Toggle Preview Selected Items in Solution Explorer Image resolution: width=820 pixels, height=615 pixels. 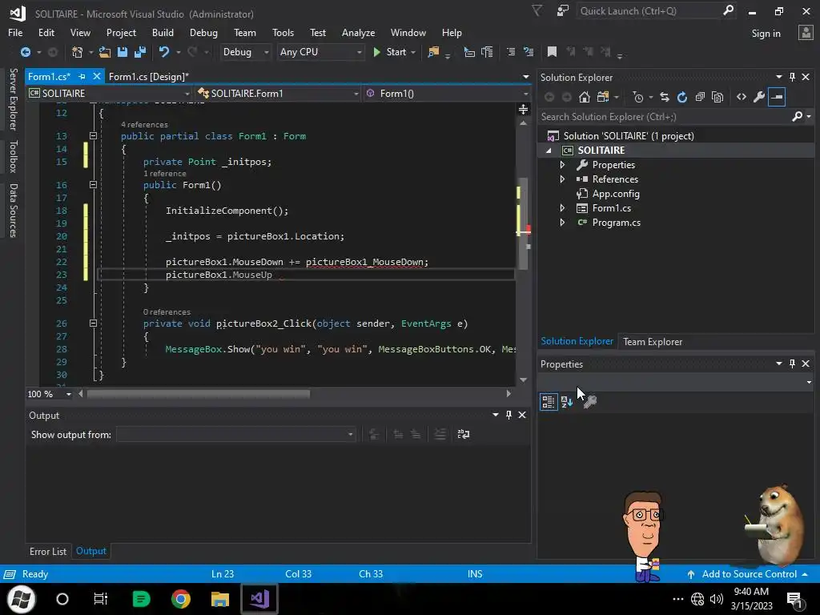[x=777, y=97]
